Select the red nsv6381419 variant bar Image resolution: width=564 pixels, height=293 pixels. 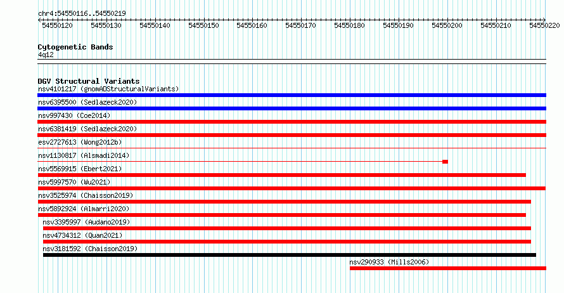click(x=292, y=135)
